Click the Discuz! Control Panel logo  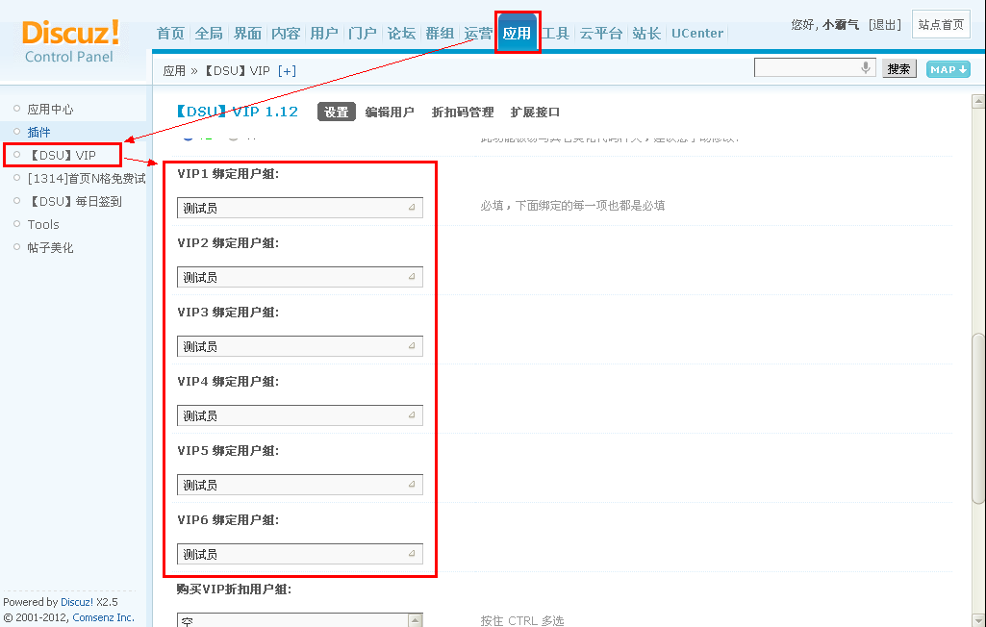tap(70, 41)
